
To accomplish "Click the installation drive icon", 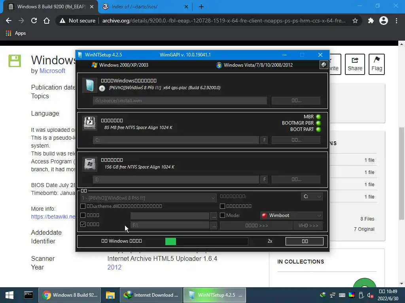I will pos(90,164).
